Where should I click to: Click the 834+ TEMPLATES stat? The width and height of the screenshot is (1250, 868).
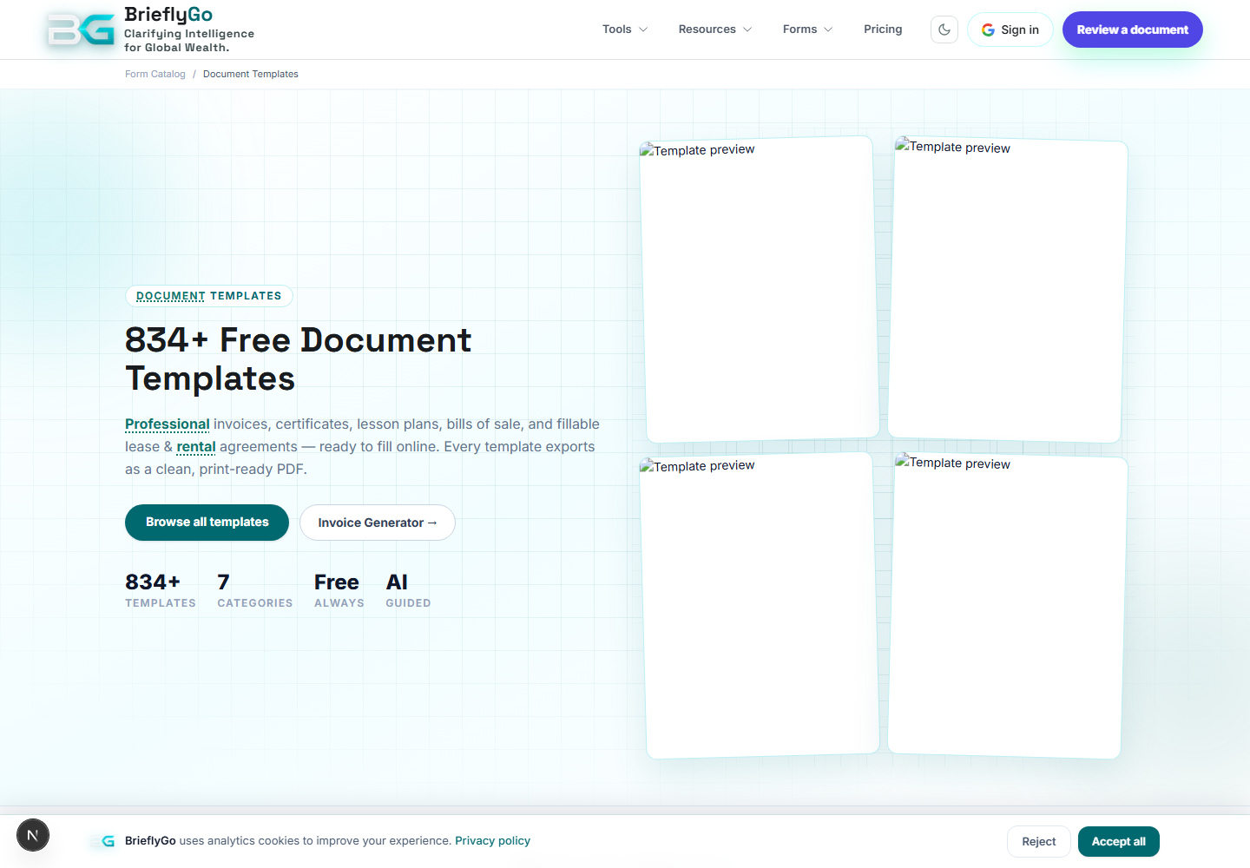161,590
